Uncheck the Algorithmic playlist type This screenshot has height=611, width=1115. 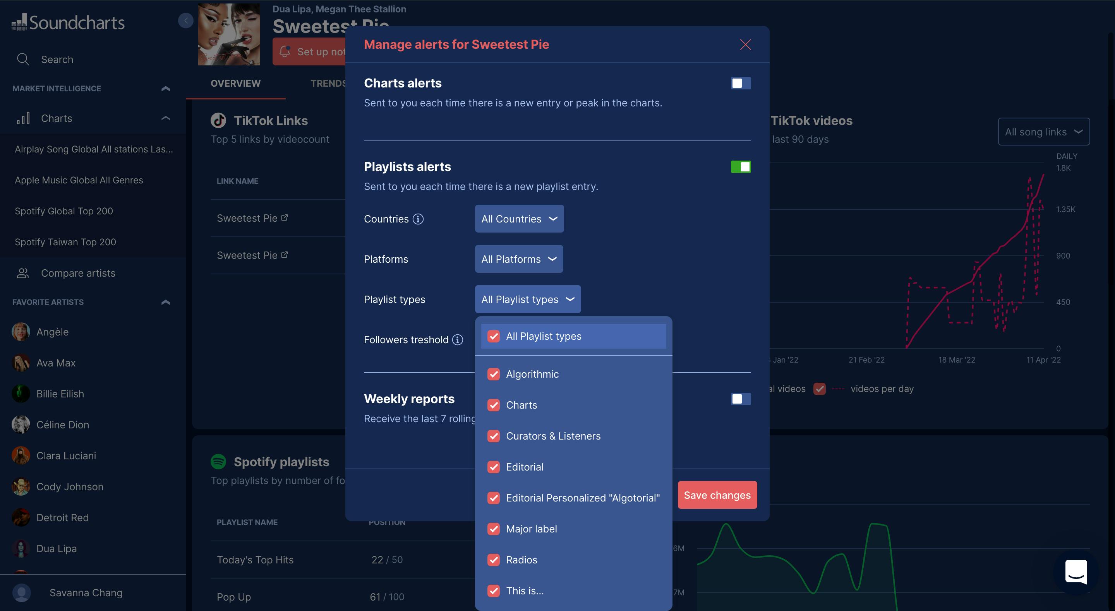494,374
